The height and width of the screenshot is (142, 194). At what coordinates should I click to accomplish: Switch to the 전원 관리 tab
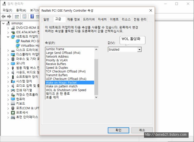140,19
